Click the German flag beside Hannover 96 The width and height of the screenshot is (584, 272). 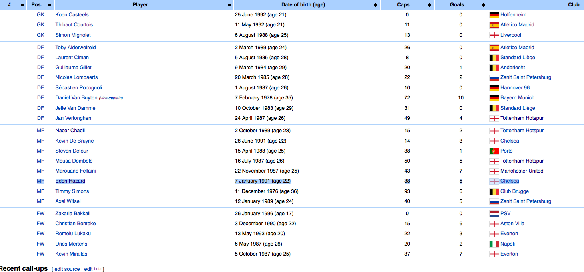tap(494, 88)
